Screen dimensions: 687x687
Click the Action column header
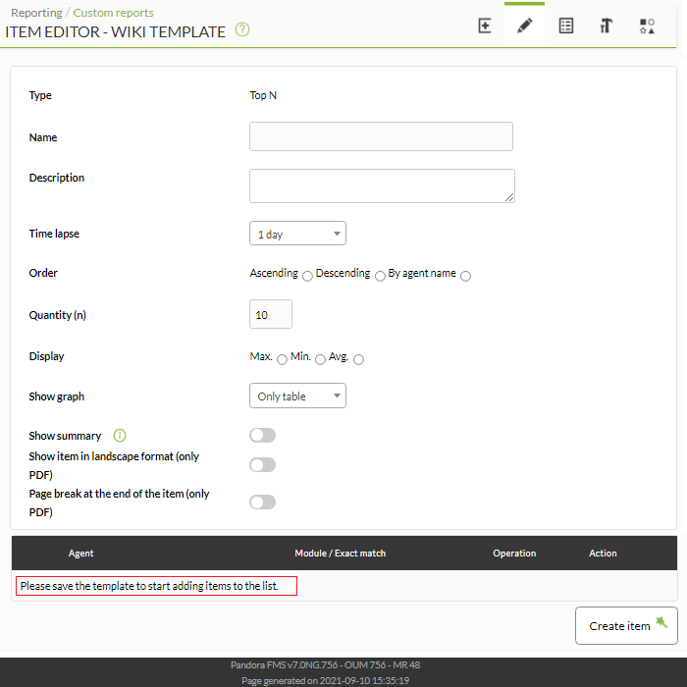click(x=603, y=553)
